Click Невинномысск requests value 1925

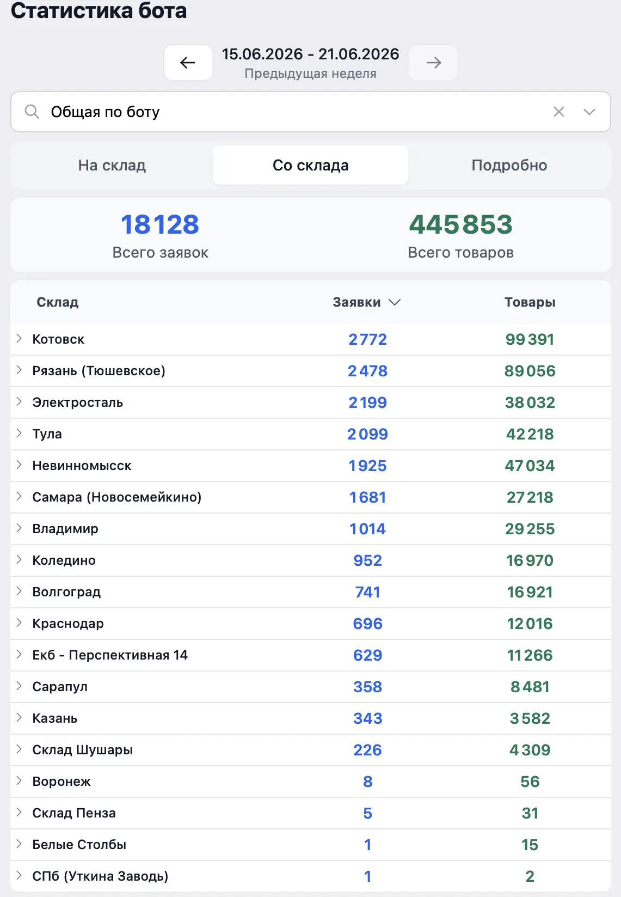pyautogui.click(x=368, y=466)
